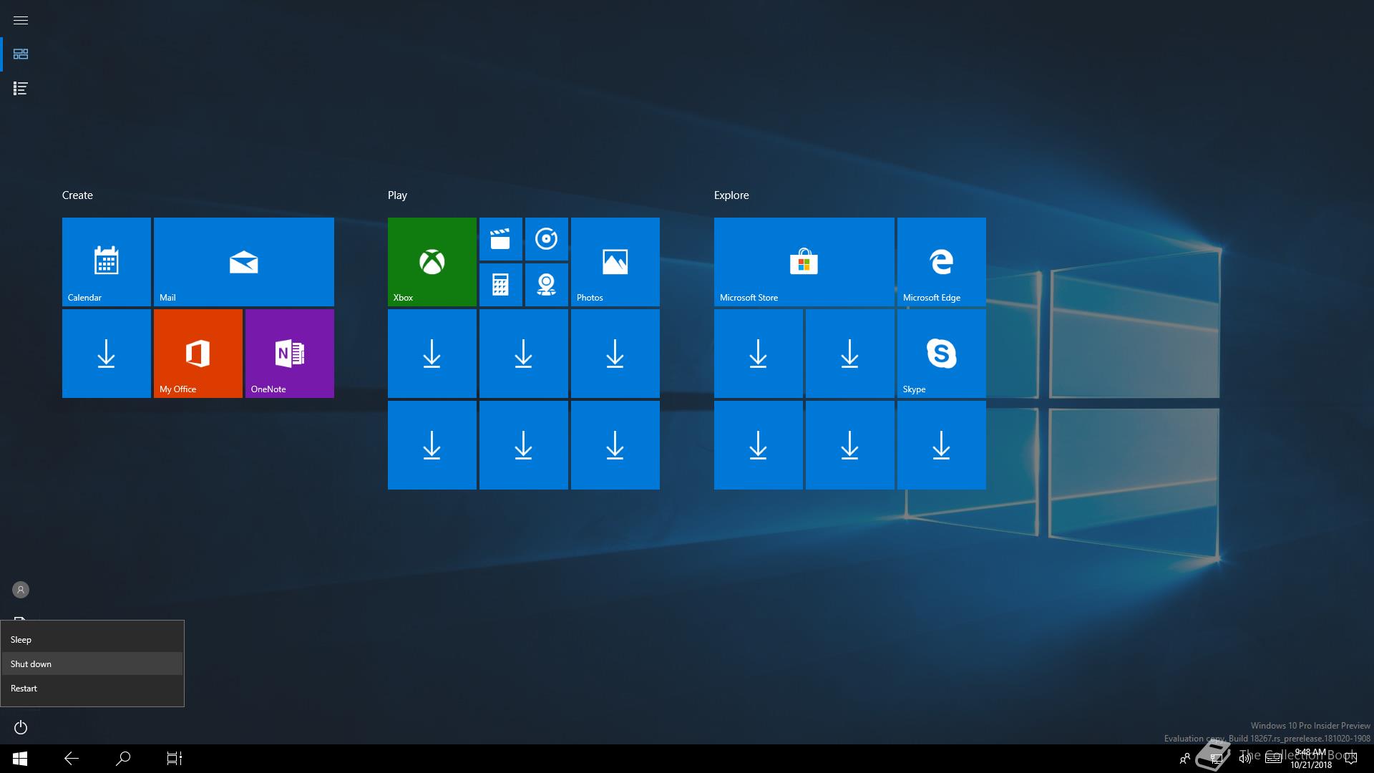Open the Action Center notification icon

pos(1351,759)
